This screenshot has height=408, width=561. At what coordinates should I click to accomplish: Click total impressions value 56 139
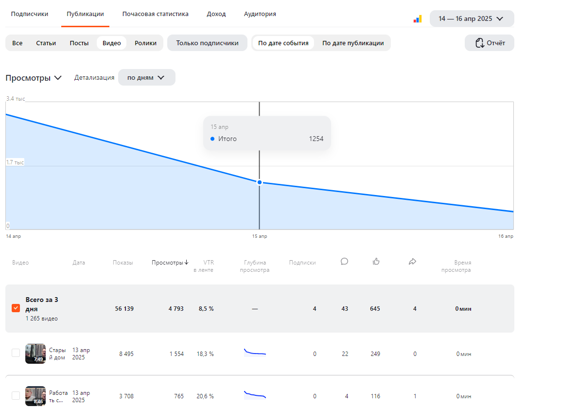coord(124,308)
